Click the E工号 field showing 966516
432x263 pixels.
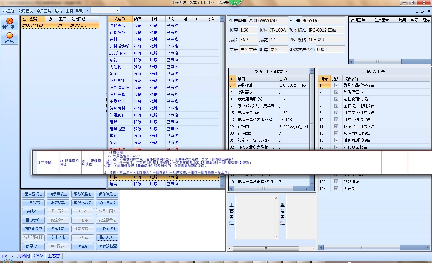(x=323, y=21)
